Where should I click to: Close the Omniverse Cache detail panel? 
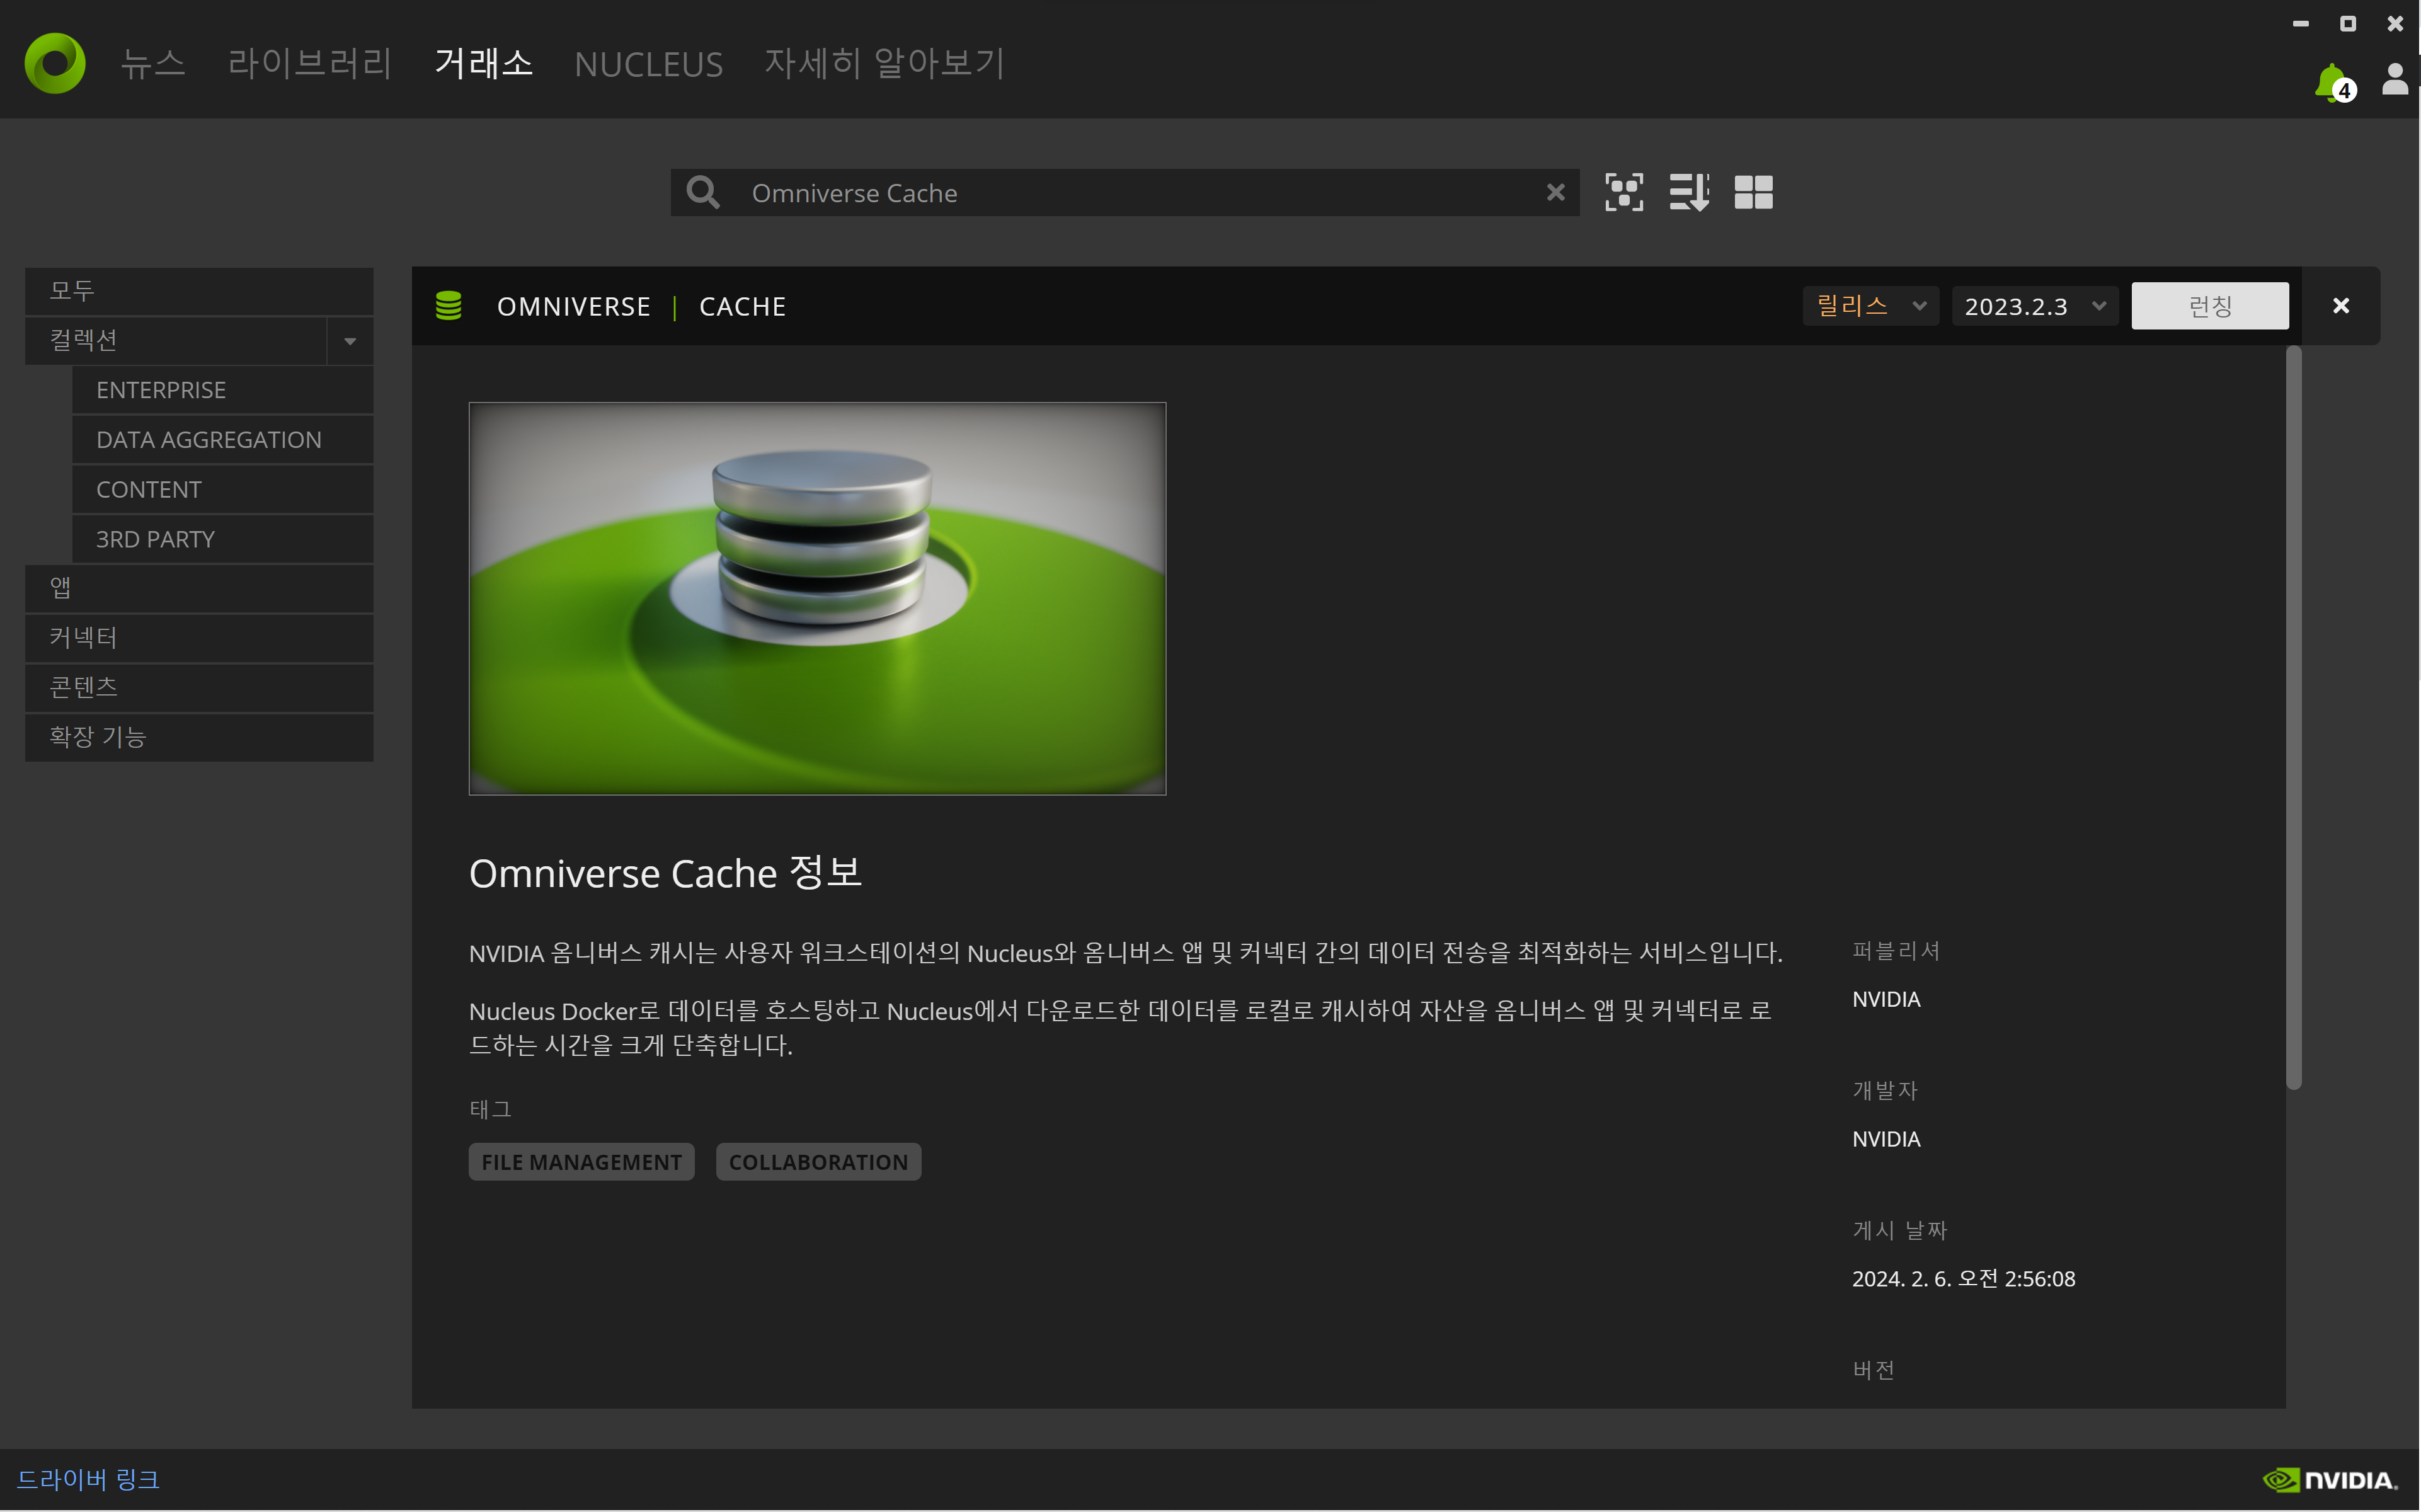pyautogui.click(x=2340, y=306)
